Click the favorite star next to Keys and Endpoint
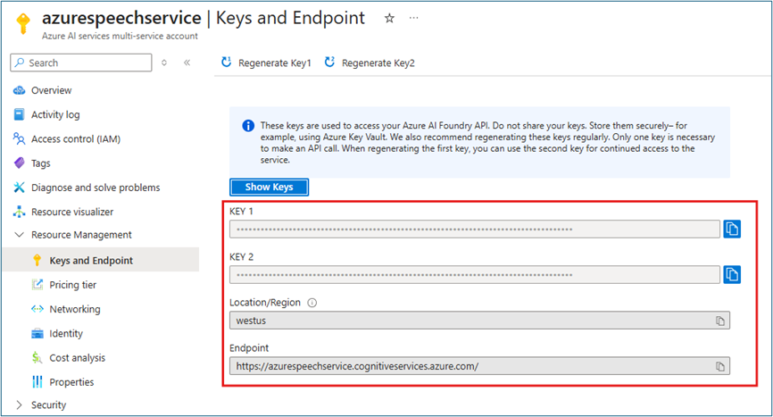Image resolution: width=773 pixels, height=417 pixels. point(389,18)
